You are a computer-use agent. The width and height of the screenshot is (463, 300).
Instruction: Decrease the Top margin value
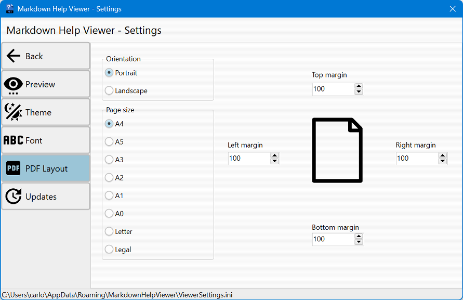pos(359,92)
